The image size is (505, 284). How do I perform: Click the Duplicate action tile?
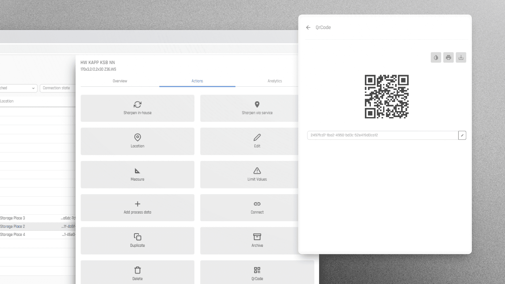[x=138, y=241]
